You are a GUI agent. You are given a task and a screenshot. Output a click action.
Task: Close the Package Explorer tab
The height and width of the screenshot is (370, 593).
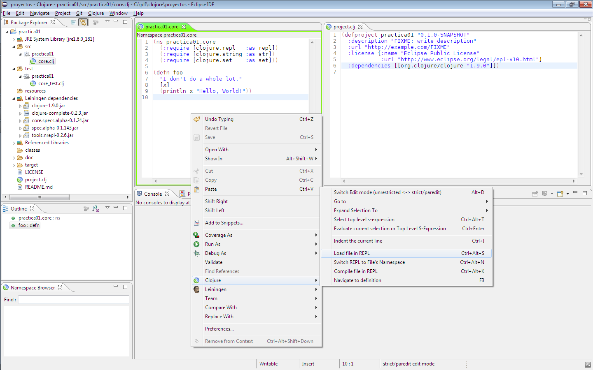point(53,23)
